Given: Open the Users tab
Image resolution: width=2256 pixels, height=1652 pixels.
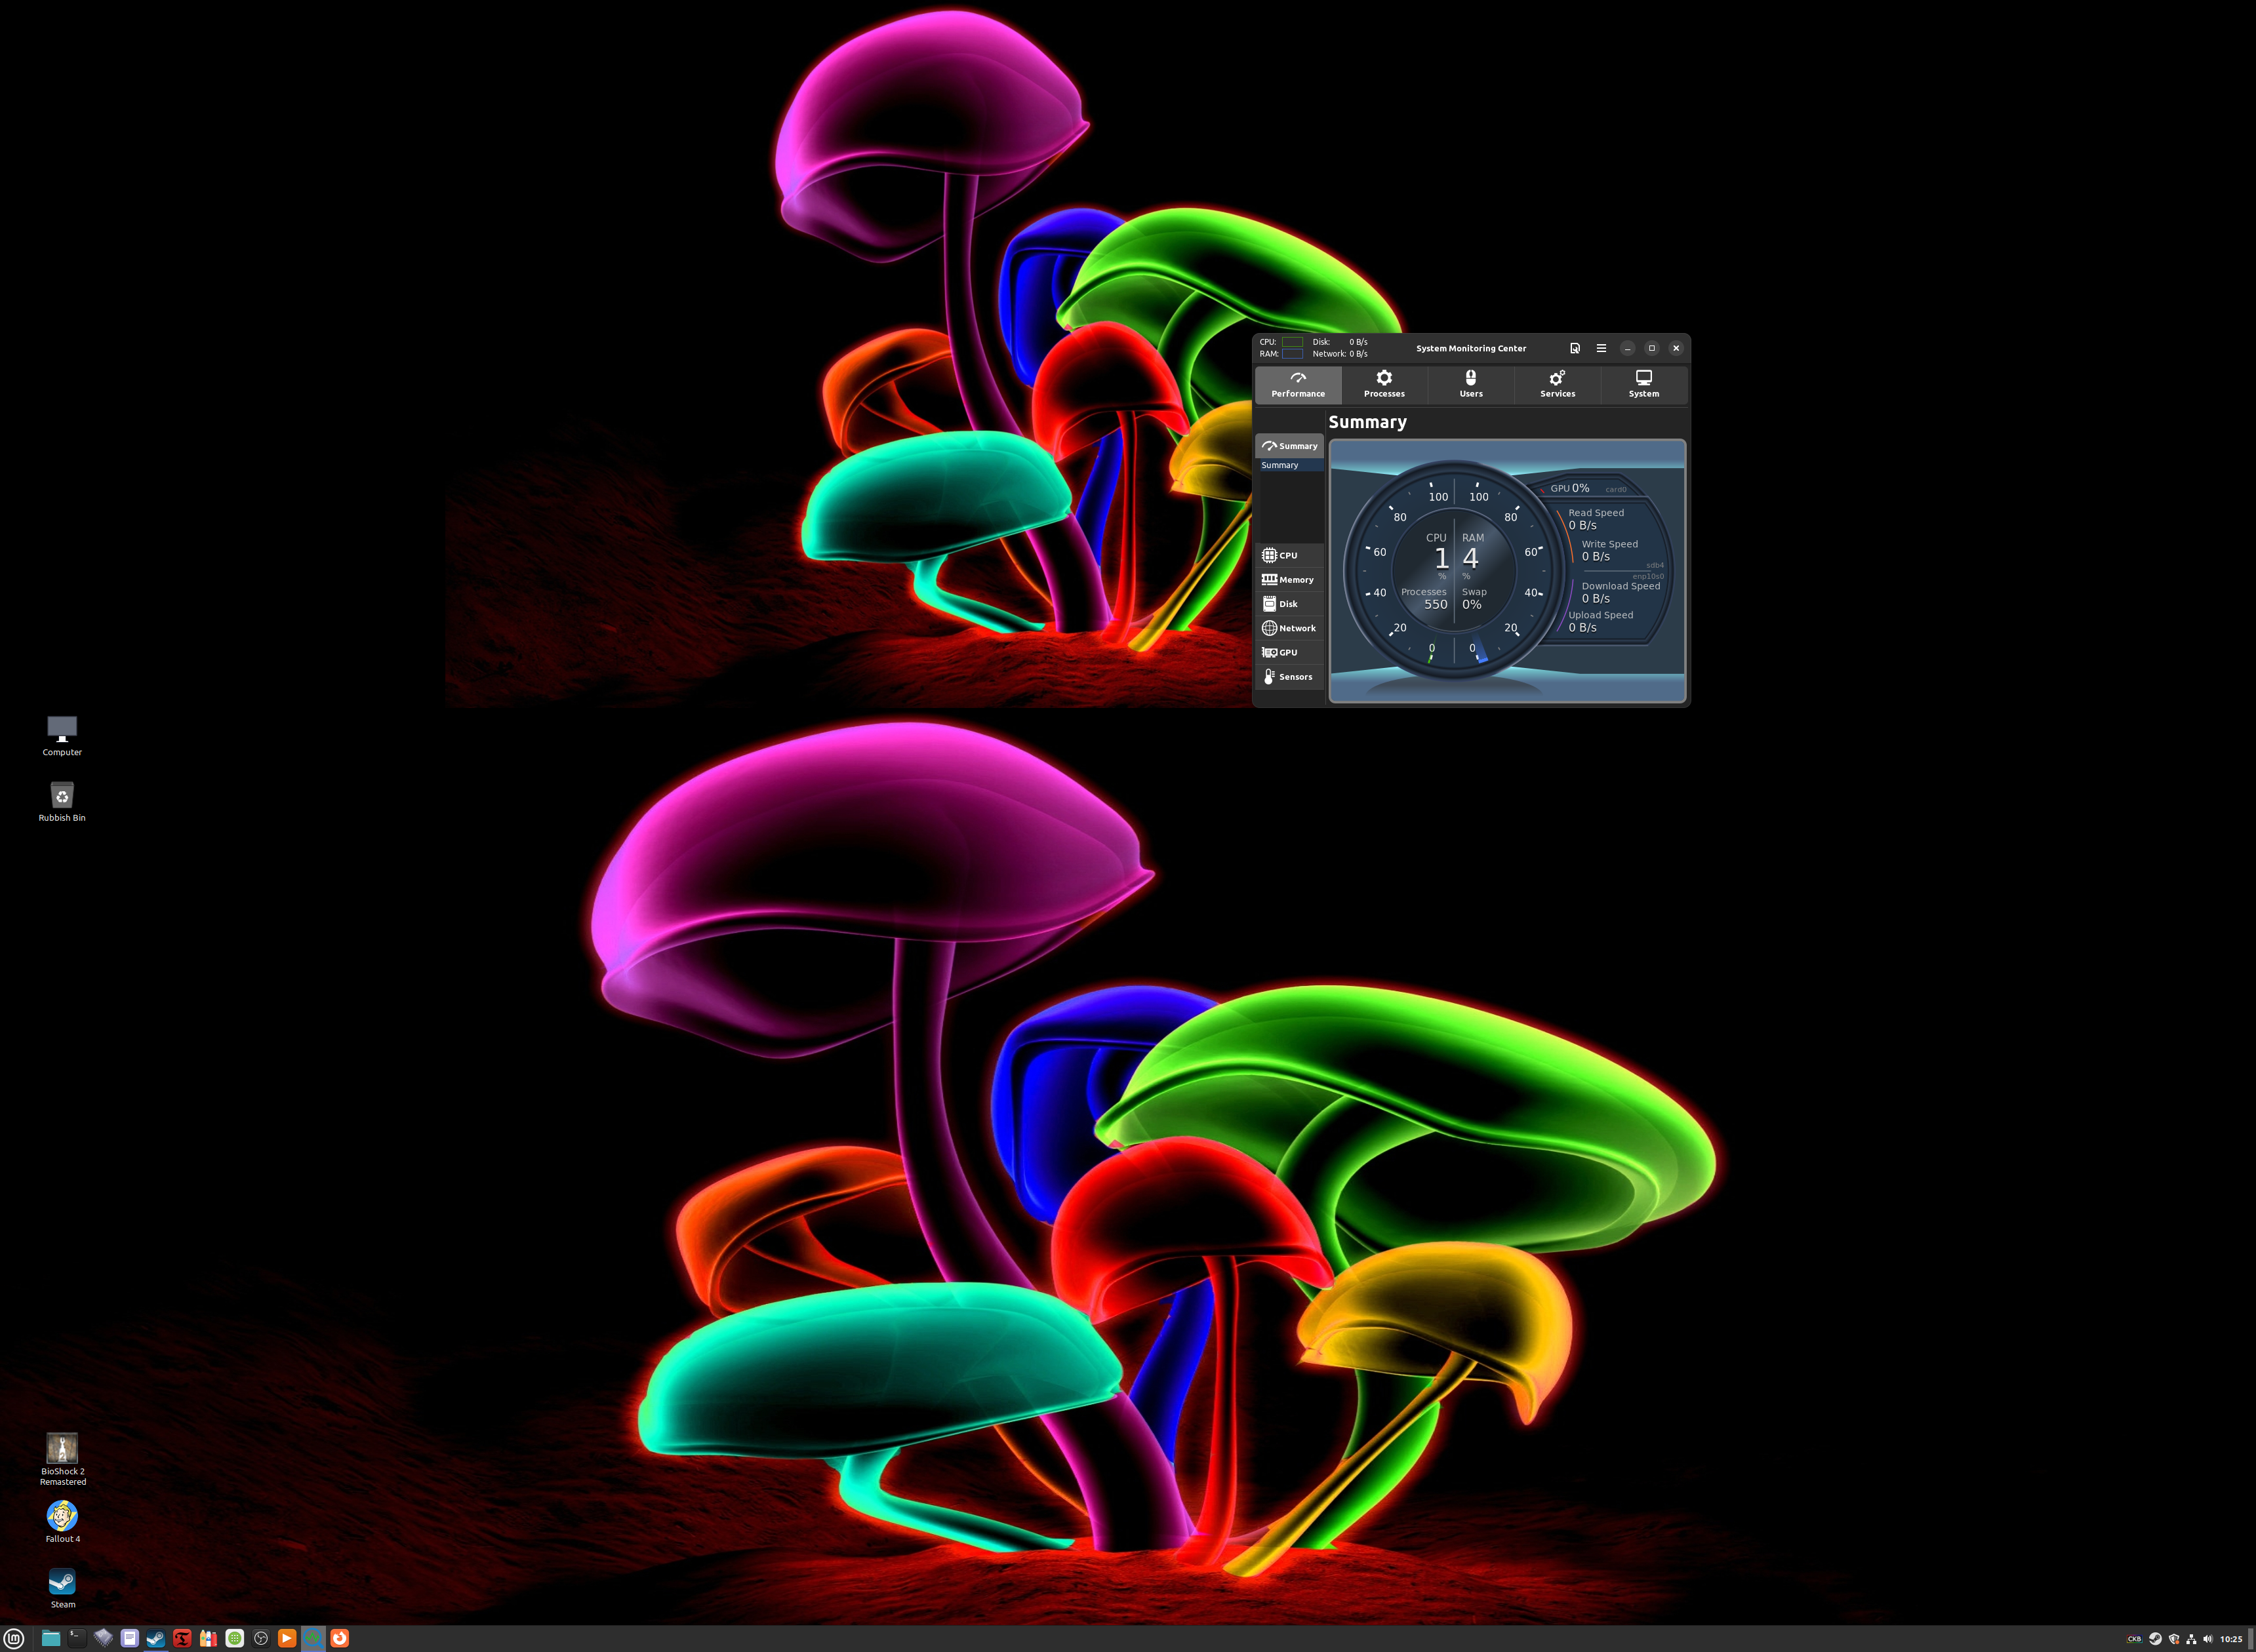Looking at the screenshot, I should [1470, 384].
